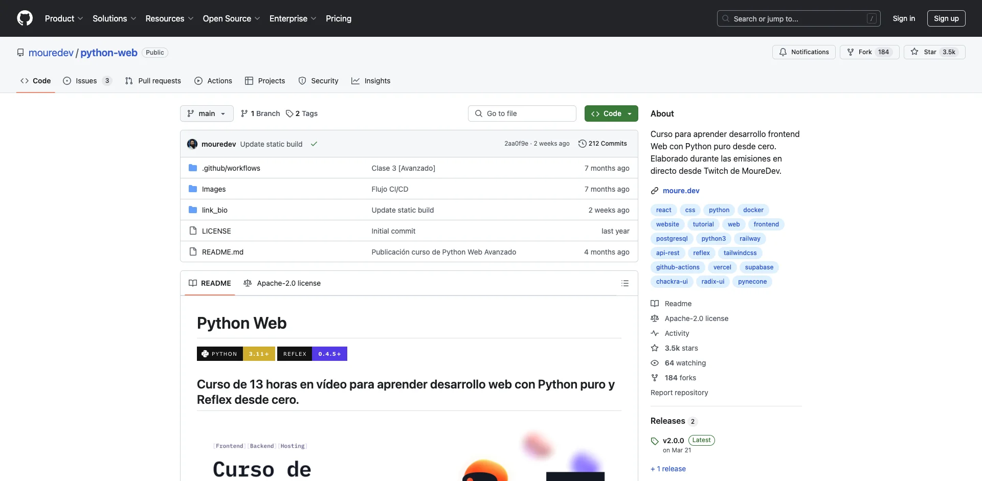This screenshot has width=982, height=481.
Task: Open the 1 Branch link
Action: click(x=260, y=113)
